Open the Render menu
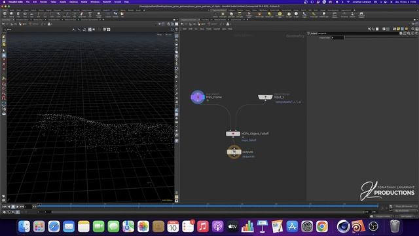Image resolution: width=419 pixels, height=236 pixels. (43, 2)
